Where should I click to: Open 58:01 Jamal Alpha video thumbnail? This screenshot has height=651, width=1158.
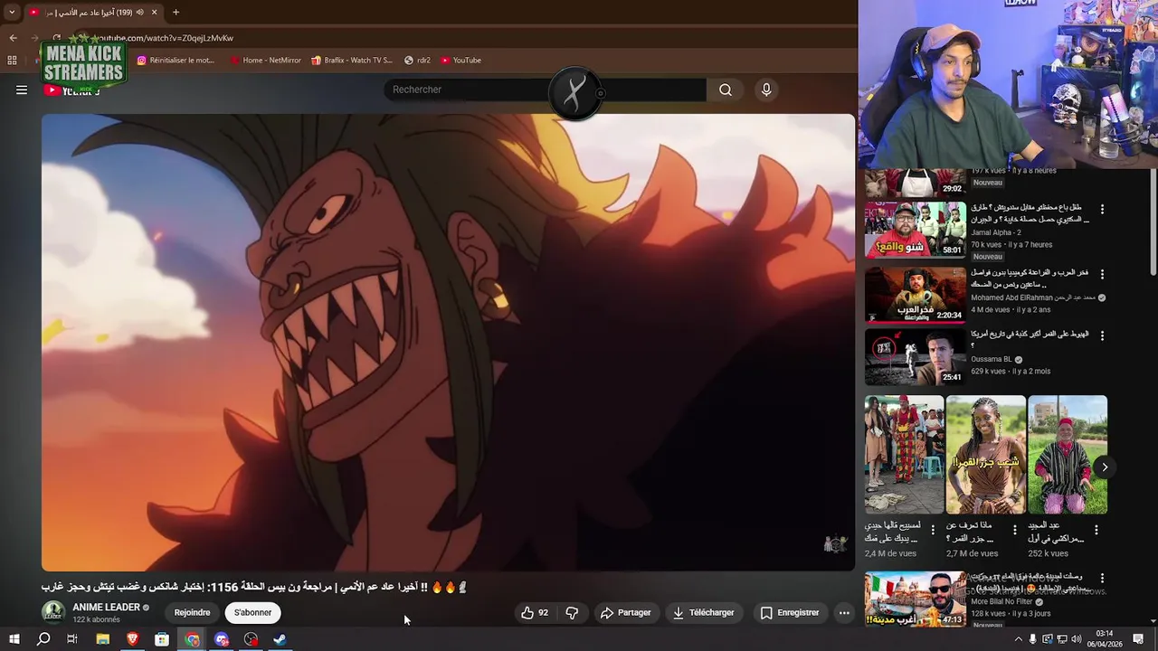(916, 231)
